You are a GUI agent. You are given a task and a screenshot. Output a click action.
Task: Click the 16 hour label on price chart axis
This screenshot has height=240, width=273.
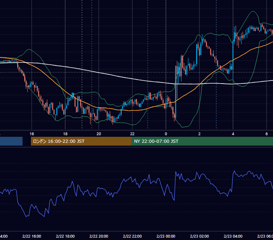(x=32, y=134)
